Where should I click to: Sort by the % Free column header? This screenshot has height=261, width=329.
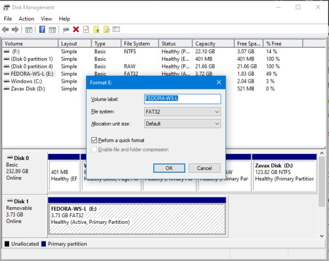click(x=283, y=44)
